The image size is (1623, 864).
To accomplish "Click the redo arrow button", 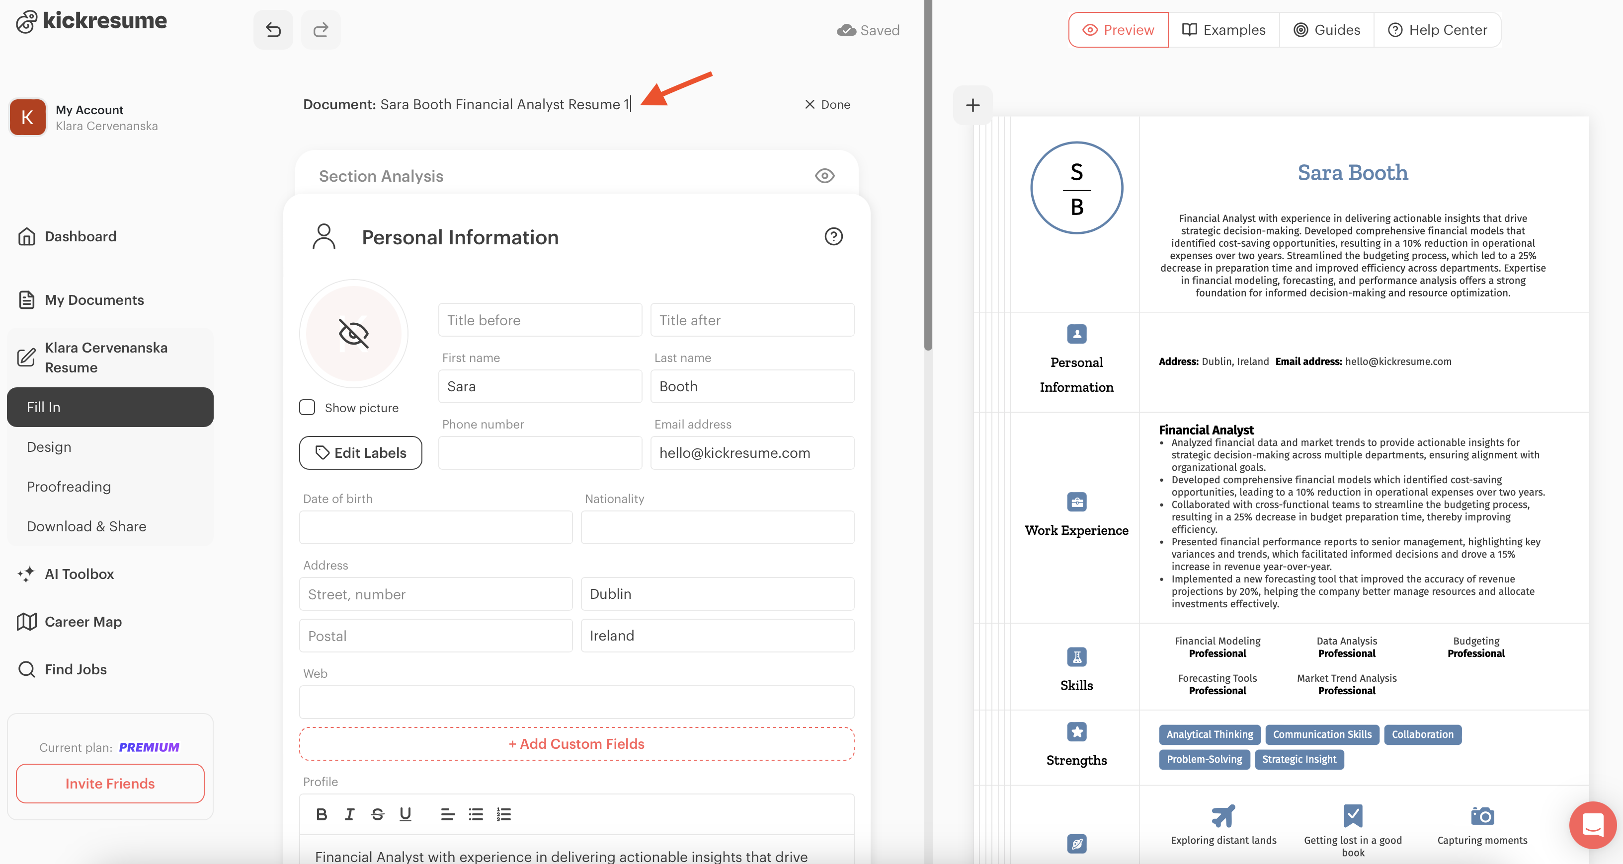I will click(x=321, y=30).
